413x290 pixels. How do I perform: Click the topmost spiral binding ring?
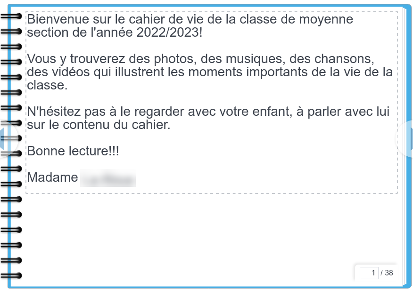point(11,17)
